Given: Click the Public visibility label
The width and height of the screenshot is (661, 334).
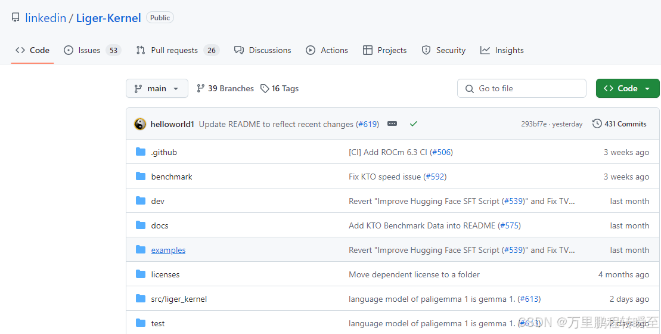Looking at the screenshot, I should pos(160,18).
